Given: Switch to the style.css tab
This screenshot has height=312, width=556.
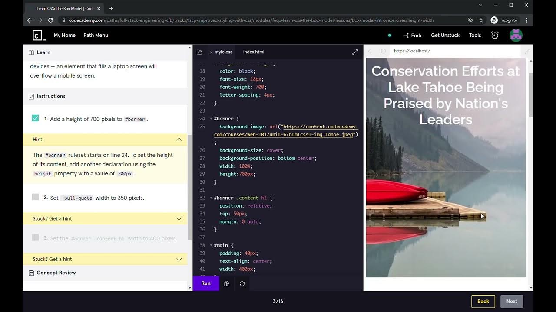Looking at the screenshot, I should 224,52.
